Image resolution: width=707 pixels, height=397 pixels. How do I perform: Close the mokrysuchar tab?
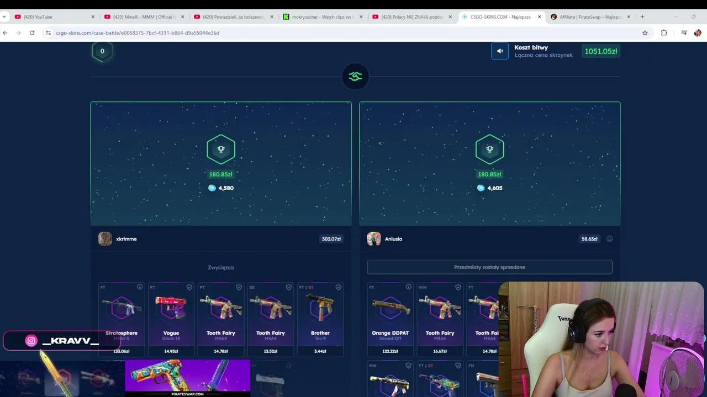[361, 17]
